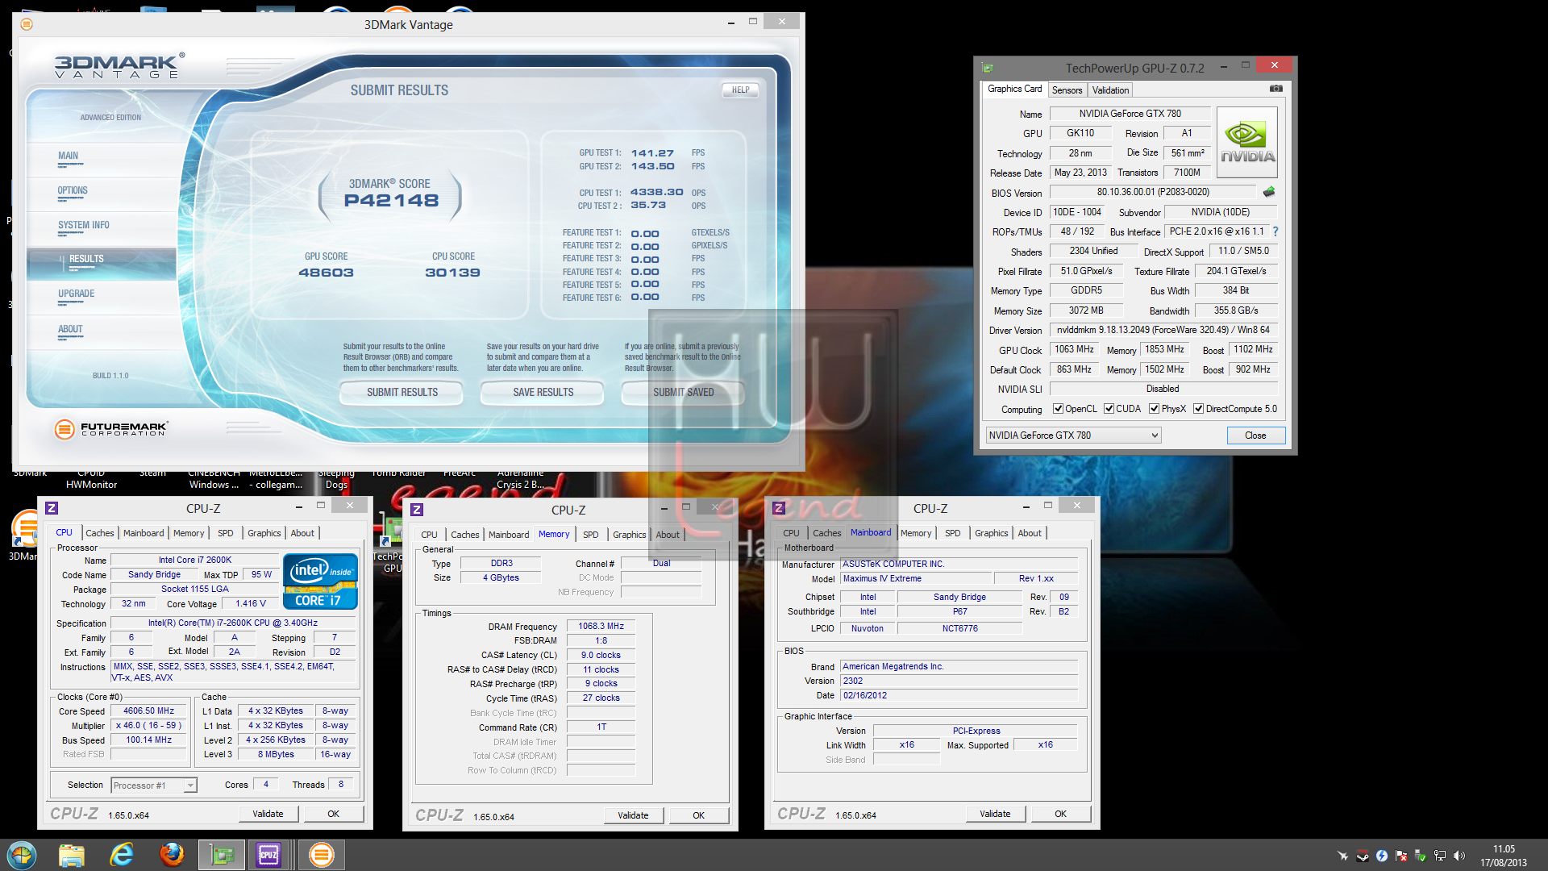Switch to the Validation tab in GPU-Z
The width and height of the screenshot is (1548, 871).
[x=1110, y=90]
